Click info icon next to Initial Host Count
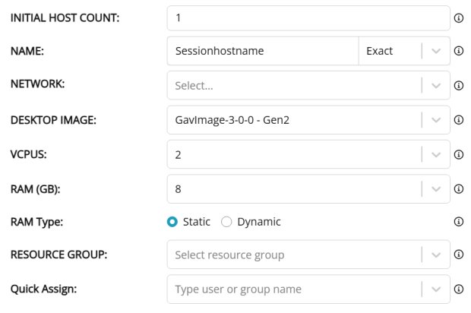This screenshot has width=471, height=313. (458, 18)
